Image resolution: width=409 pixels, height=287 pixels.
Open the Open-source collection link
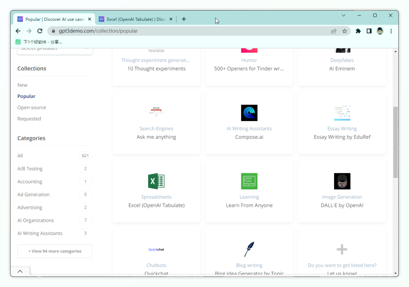click(x=32, y=107)
